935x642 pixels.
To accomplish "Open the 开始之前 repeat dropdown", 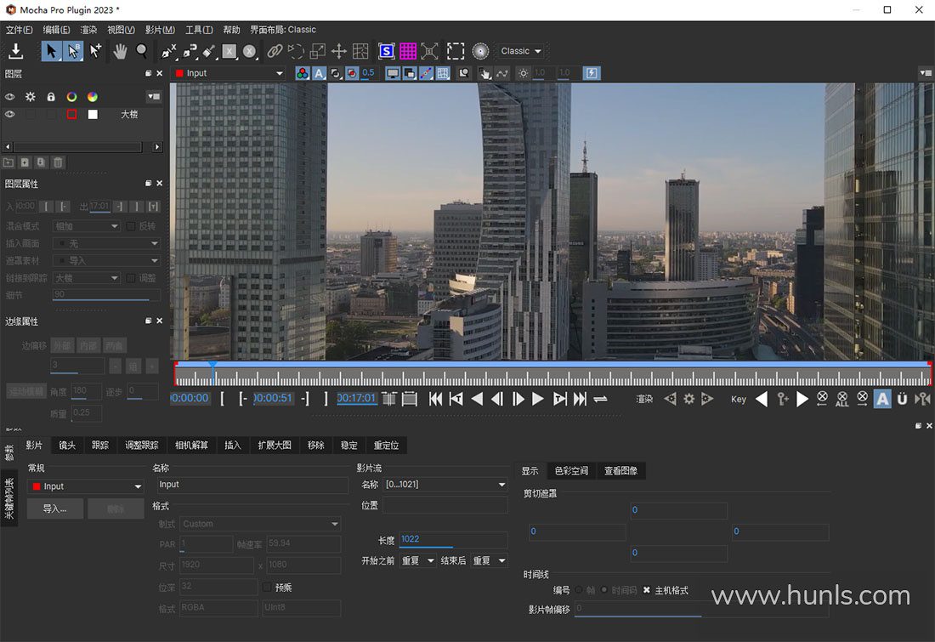I will [417, 561].
